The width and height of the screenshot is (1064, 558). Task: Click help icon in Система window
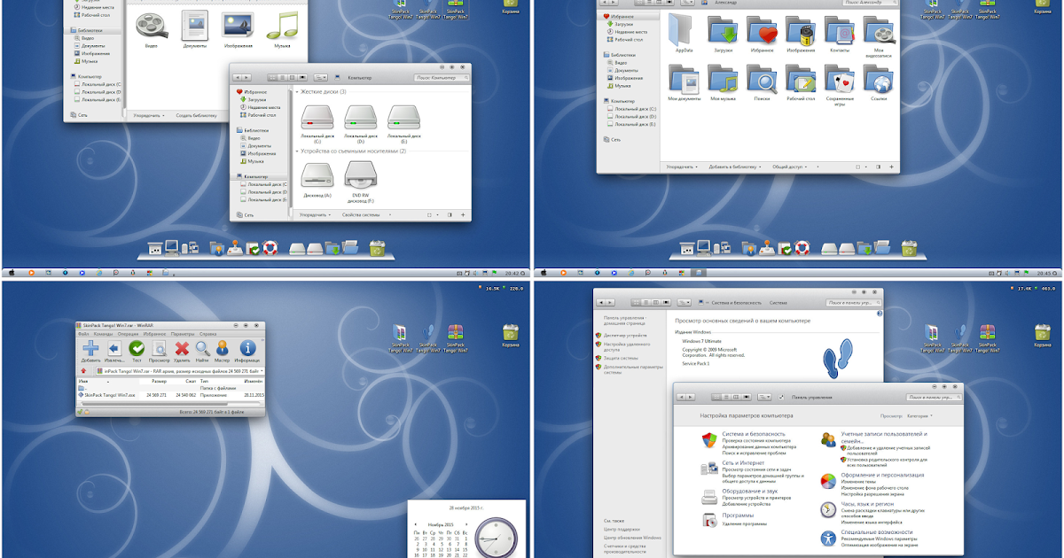(879, 312)
